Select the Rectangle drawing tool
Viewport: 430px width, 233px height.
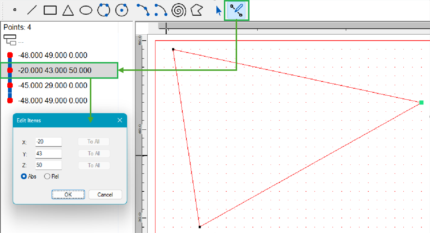50,10
